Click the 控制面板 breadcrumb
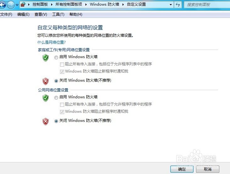The height and width of the screenshot is (174, 230). pyautogui.click(x=40, y=4)
